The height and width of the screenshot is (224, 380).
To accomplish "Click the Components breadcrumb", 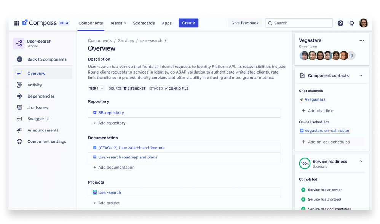I will (x=100, y=40).
